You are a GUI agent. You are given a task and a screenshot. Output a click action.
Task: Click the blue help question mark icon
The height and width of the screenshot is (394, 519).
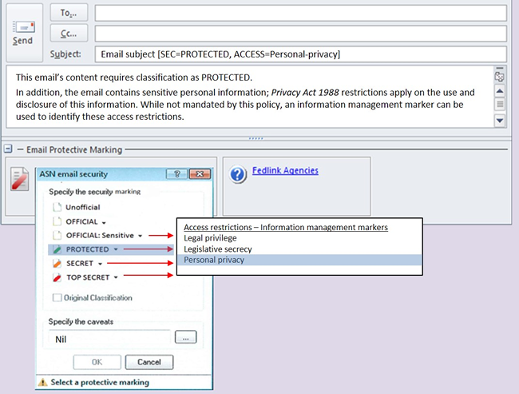tap(238, 175)
